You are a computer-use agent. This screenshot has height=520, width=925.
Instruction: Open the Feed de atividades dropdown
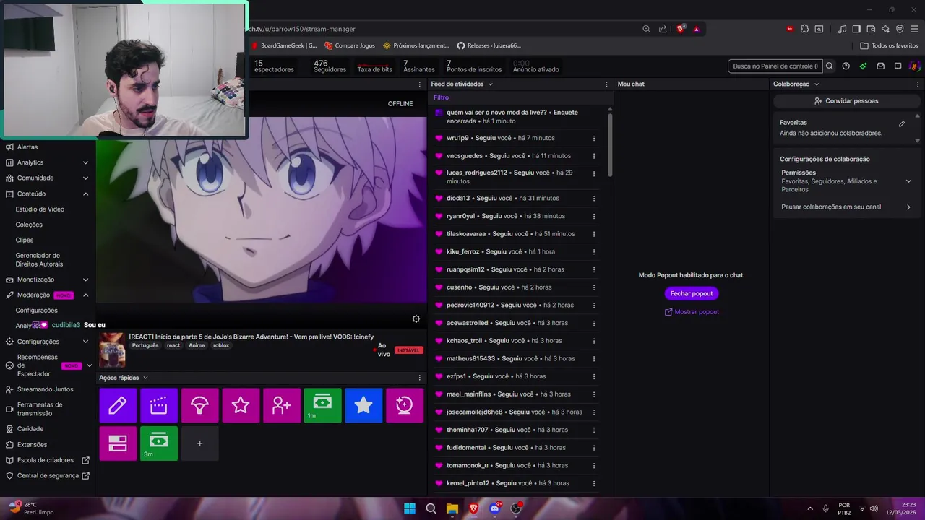pos(462,84)
